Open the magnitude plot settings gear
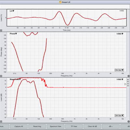Viewport: 130px width, 130px height. click(x=129, y=122)
